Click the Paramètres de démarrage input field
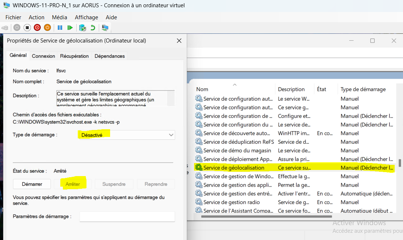403x240 pixels. 127,216
